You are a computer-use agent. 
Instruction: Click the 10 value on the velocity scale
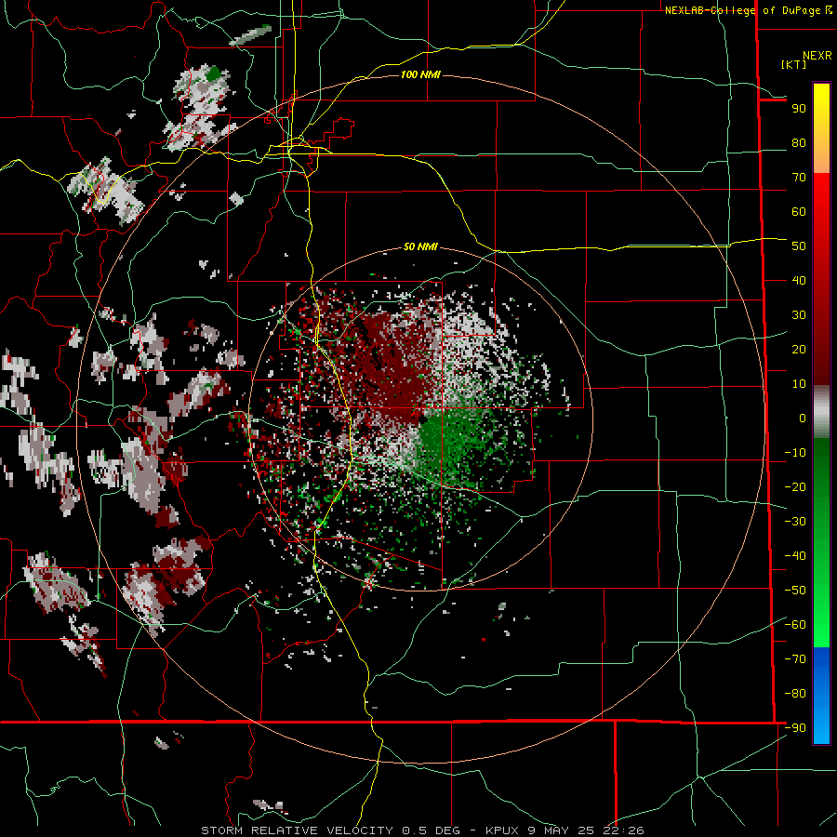click(799, 384)
